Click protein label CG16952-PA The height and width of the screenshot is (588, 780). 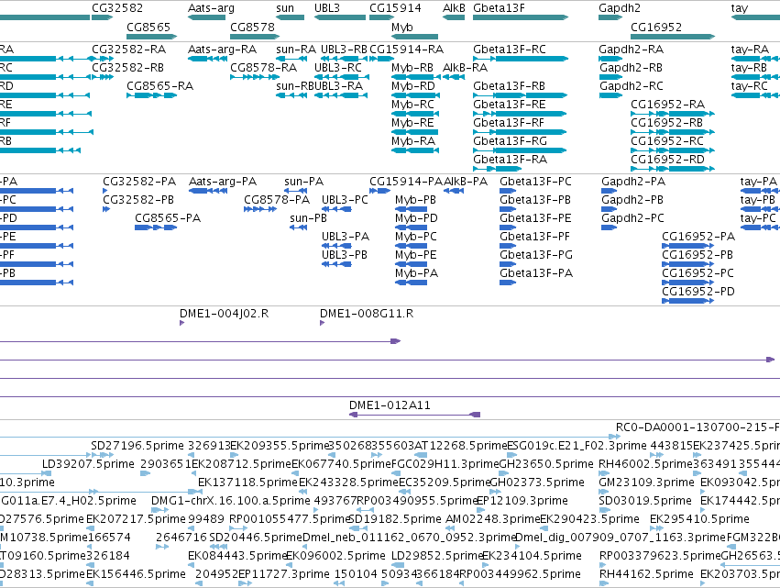click(x=698, y=237)
